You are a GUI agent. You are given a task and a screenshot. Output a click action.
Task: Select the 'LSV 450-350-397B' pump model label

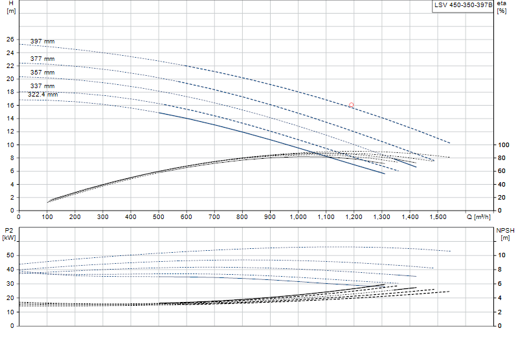463,5
